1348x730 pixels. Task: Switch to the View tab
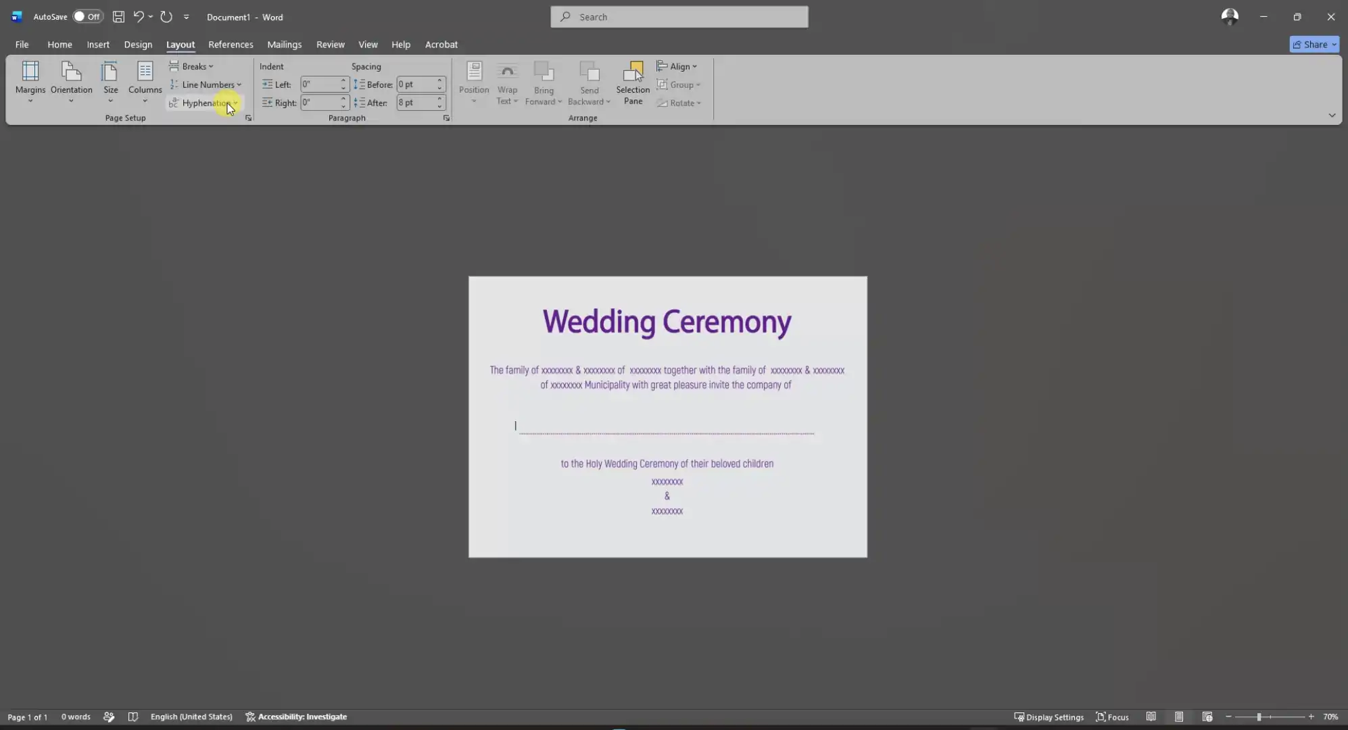[368, 45]
